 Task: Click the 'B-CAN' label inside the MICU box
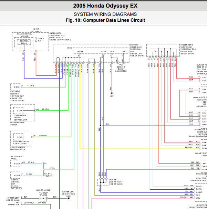click(x=80, y=51)
